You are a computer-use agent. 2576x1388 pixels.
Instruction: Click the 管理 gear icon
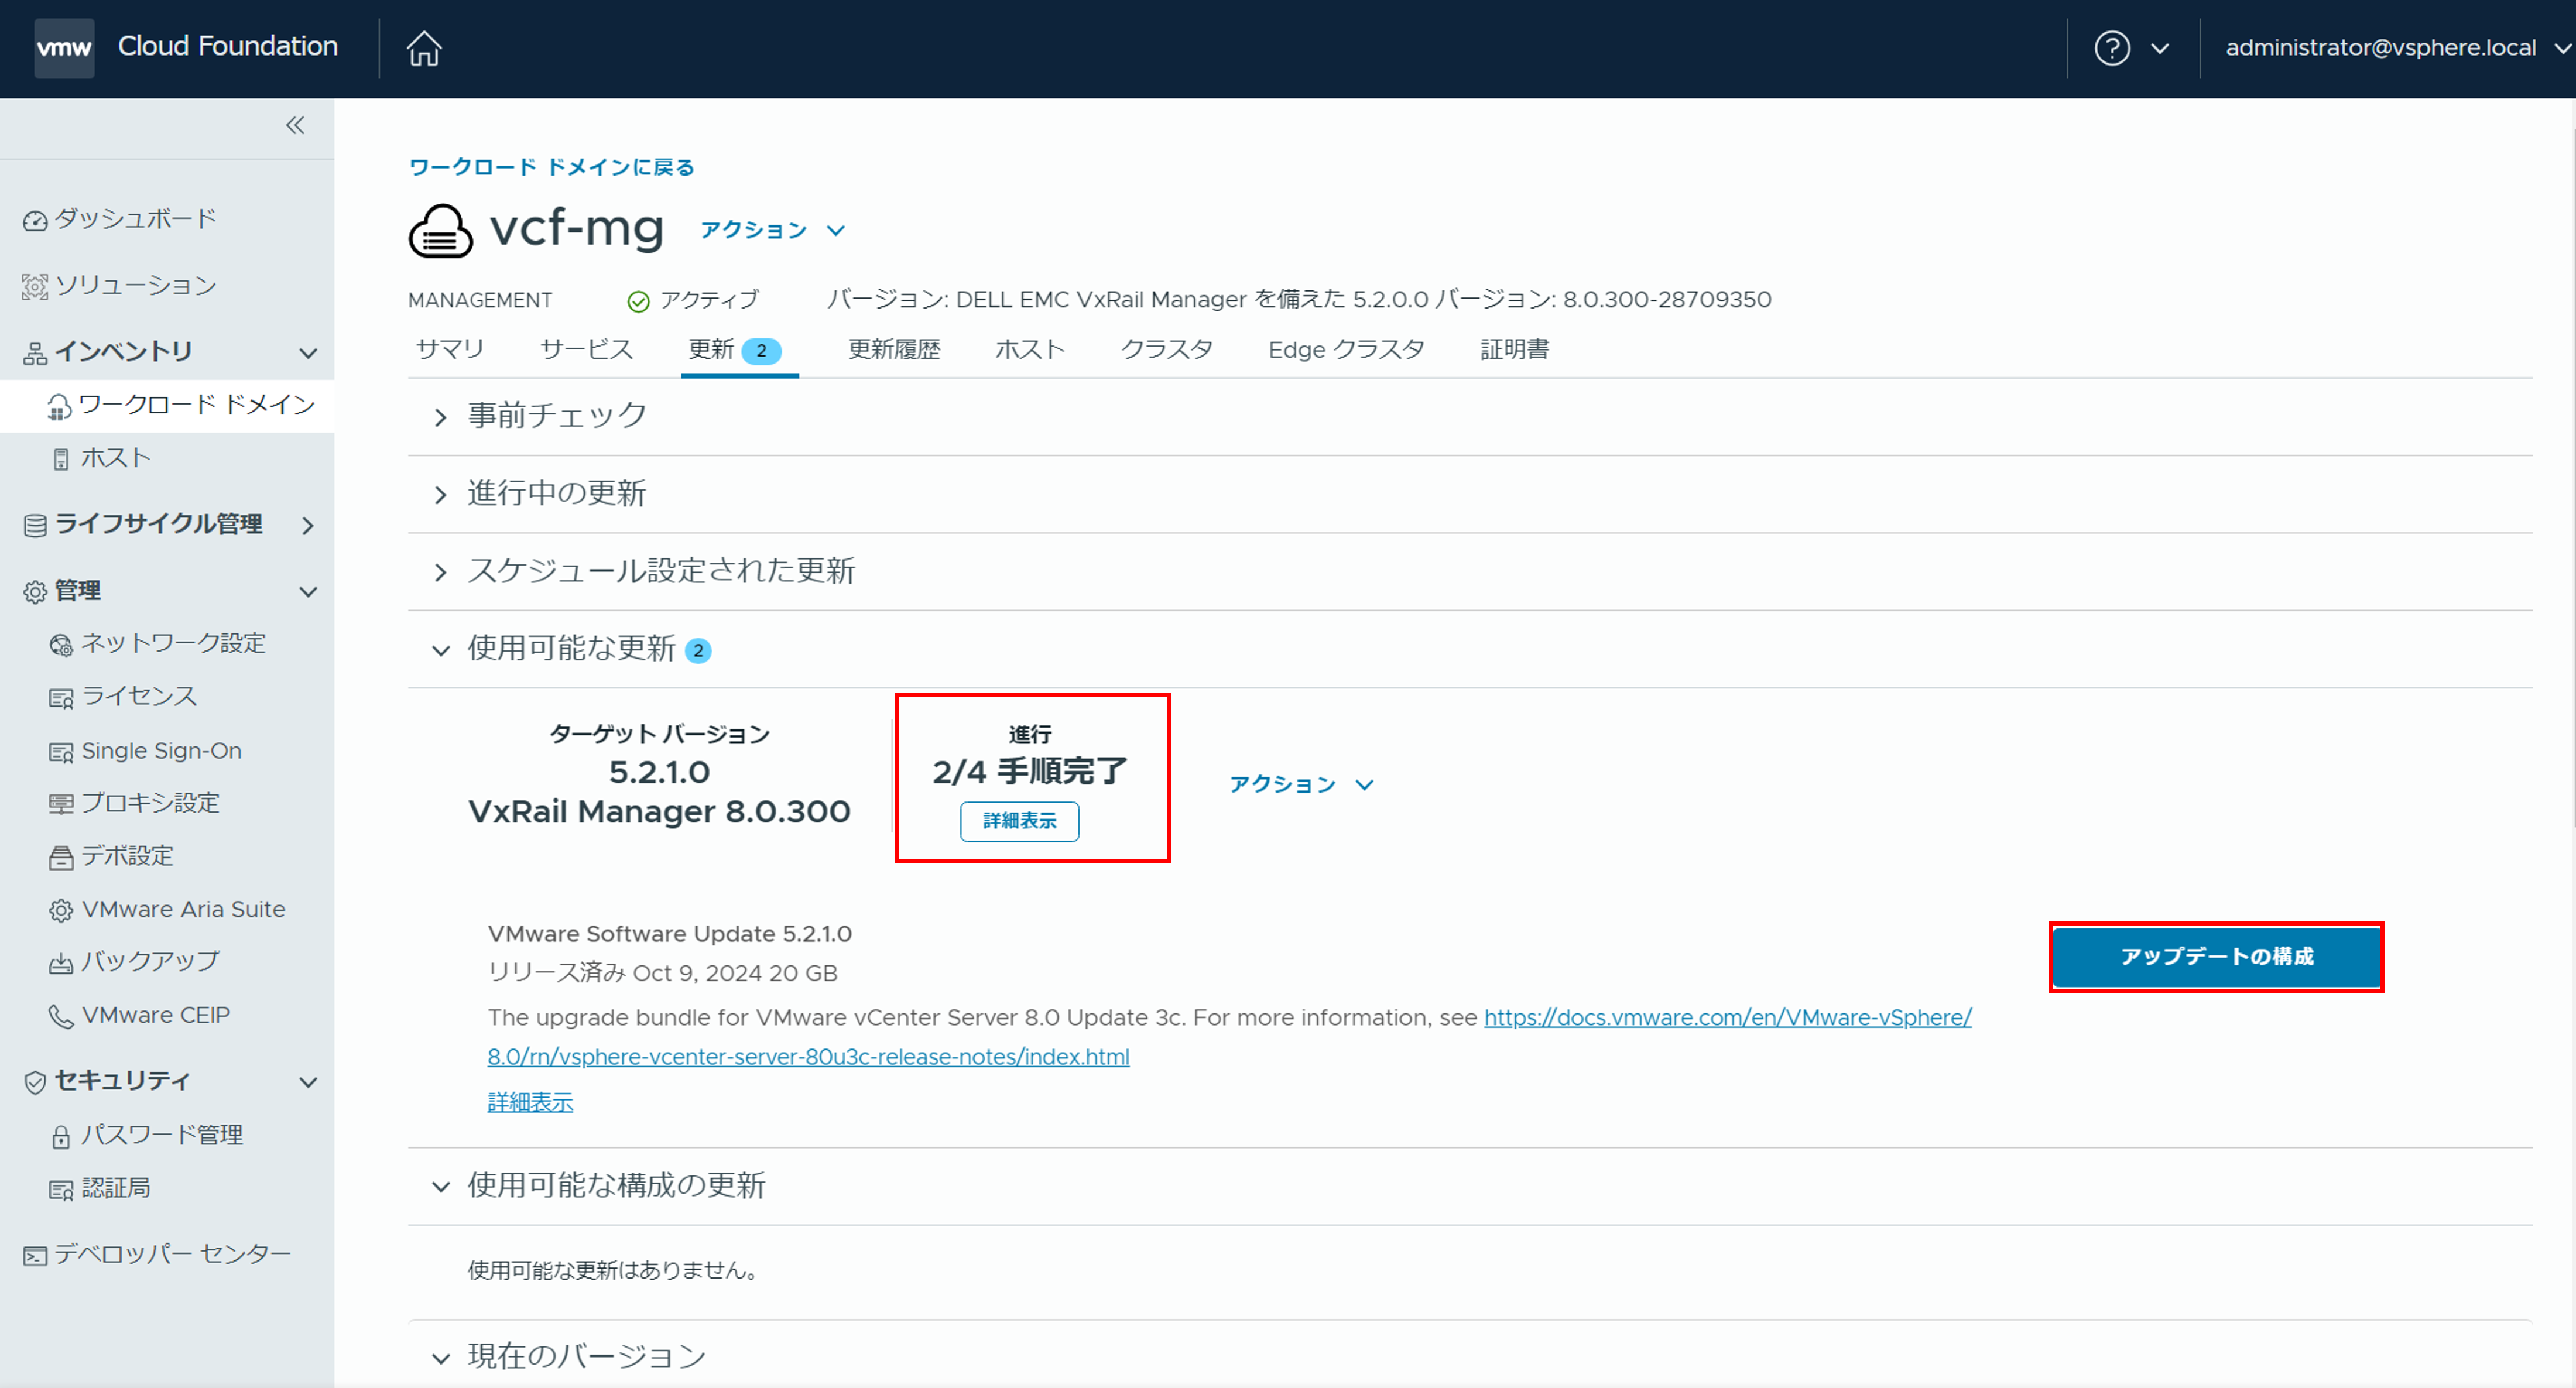click(35, 592)
